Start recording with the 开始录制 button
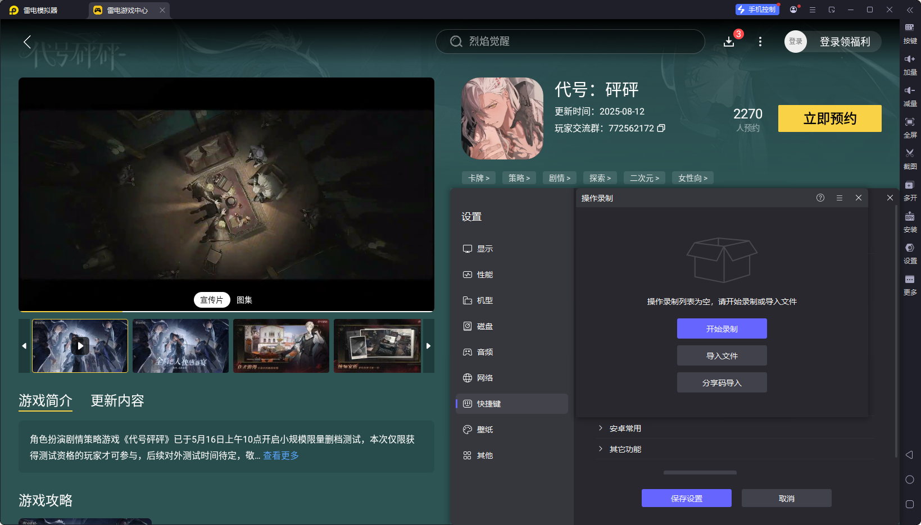 (722, 328)
